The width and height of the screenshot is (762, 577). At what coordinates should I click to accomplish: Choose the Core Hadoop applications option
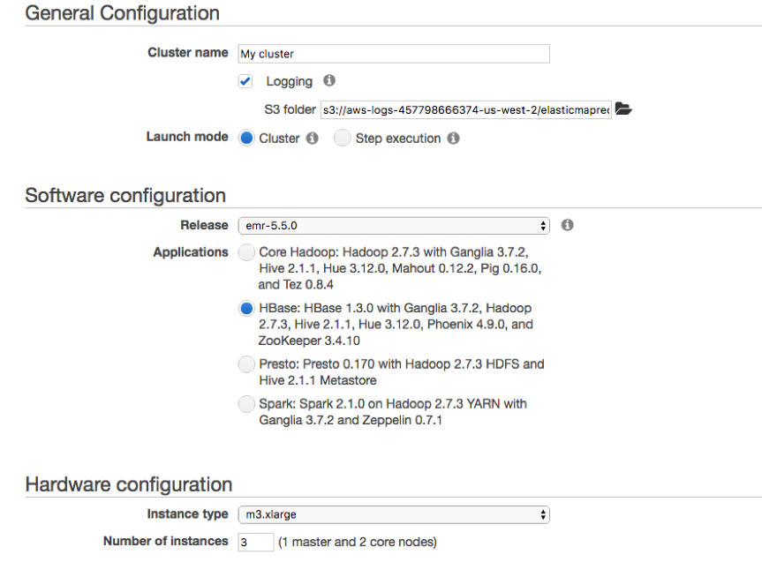pyautogui.click(x=247, y=252)
